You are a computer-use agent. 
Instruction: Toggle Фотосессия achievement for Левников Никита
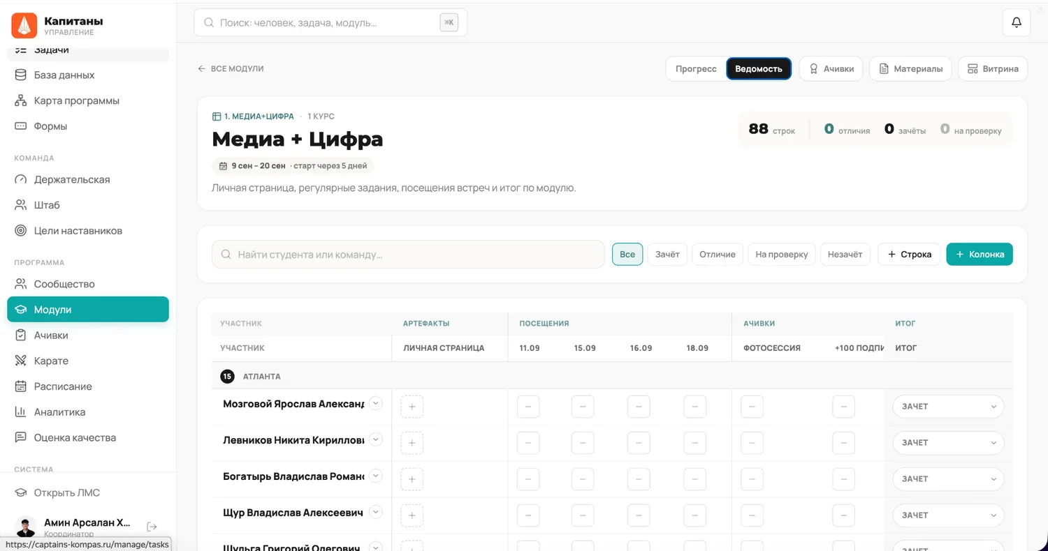(752, 443)
